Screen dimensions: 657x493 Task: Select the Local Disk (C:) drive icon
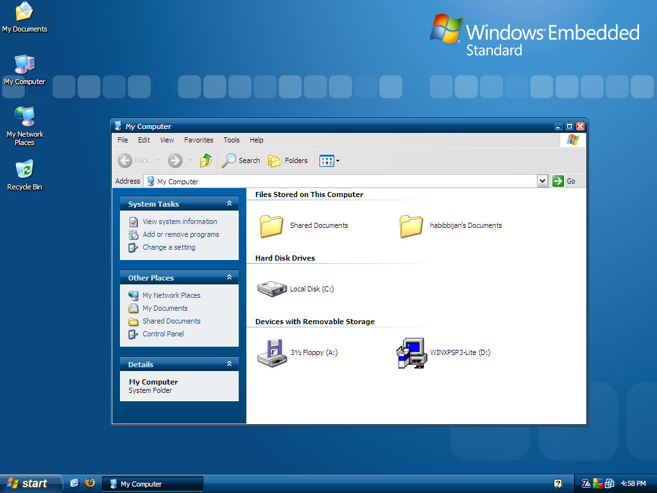coord(271,289)
